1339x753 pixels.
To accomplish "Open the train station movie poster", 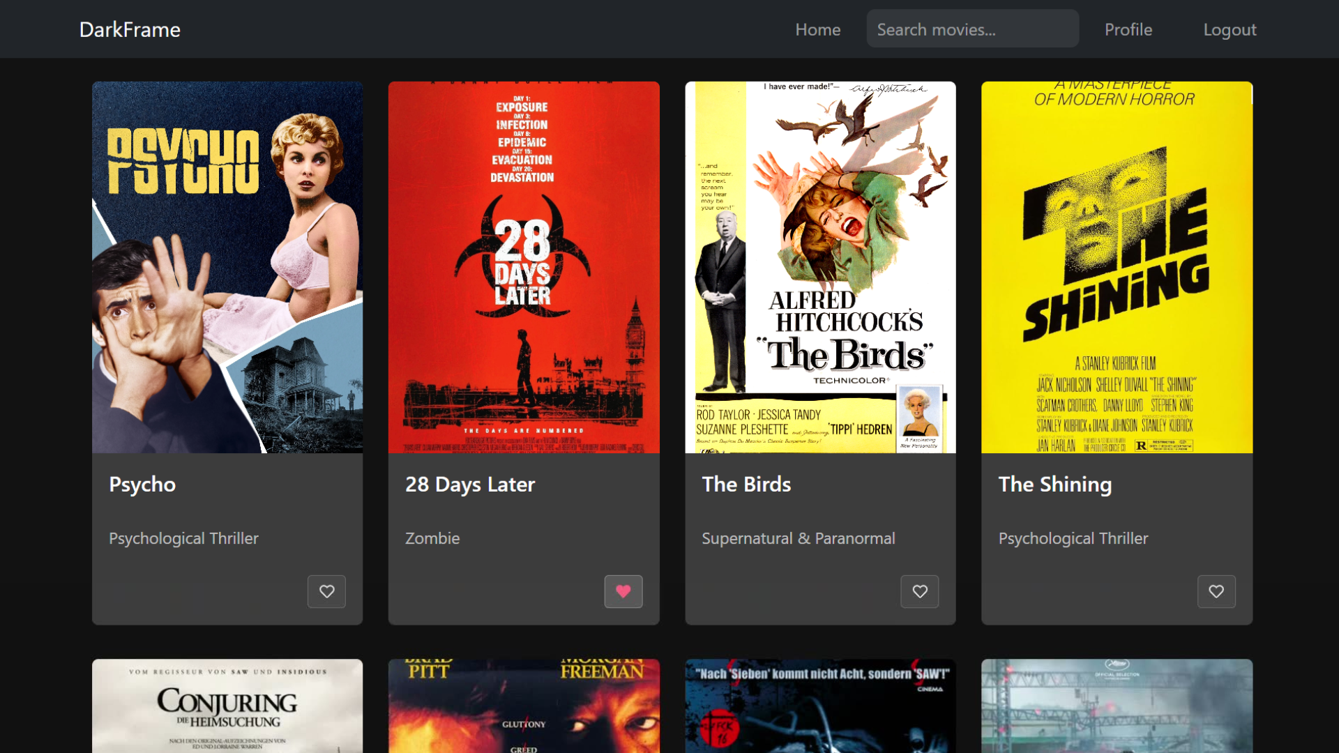I will (1117, 706).
